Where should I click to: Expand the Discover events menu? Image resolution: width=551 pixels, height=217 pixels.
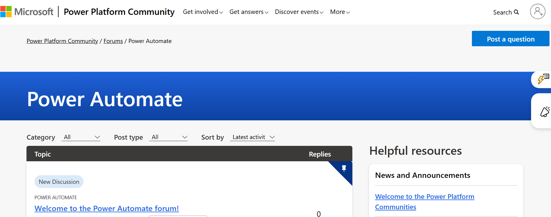[299, 12]
